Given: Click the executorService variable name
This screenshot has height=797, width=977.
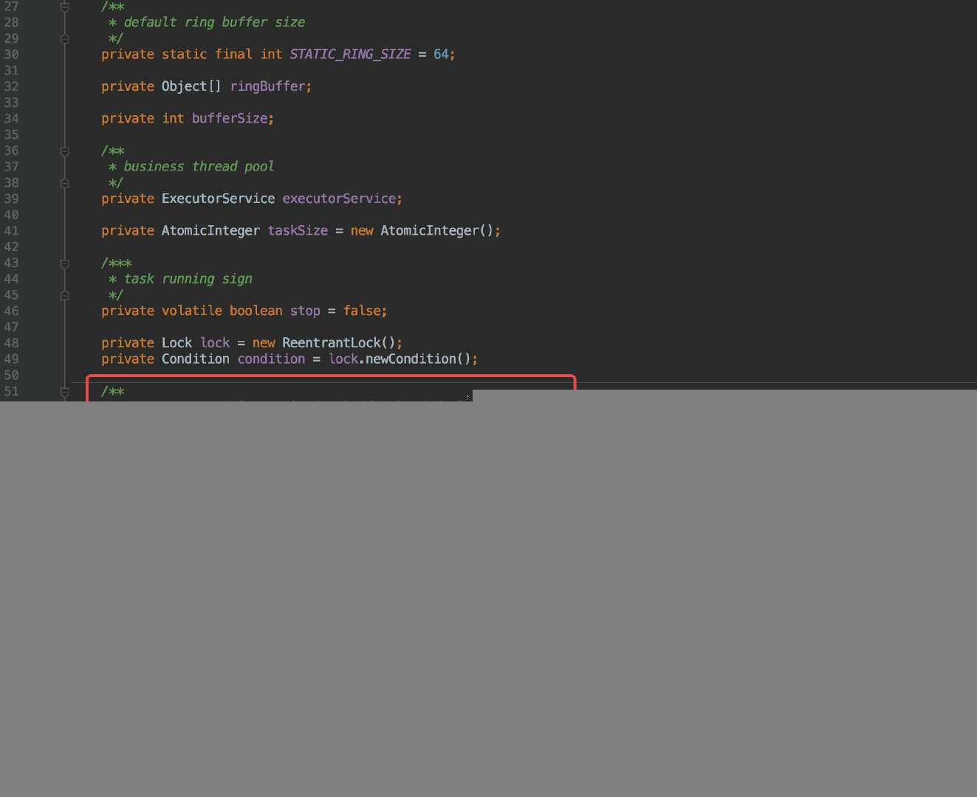Looking at the screenshot, I should point(339,199).
